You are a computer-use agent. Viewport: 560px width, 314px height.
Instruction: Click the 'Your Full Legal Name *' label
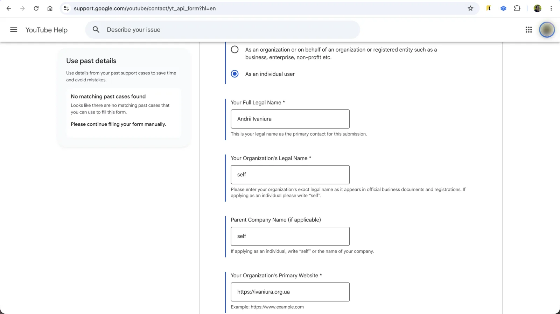tap(258, 102)
